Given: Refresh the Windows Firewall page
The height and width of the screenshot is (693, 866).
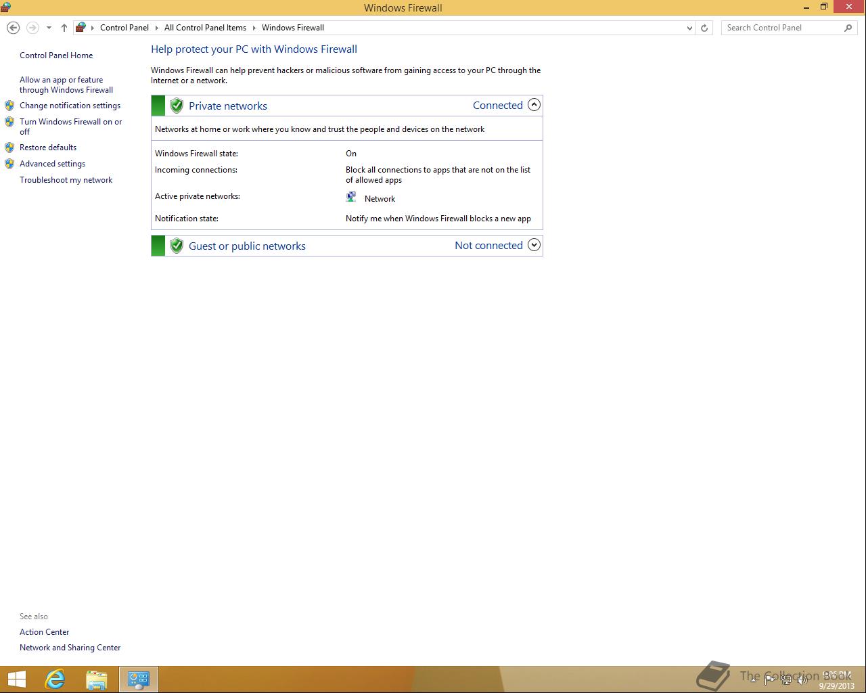Looking at the screenshot, I should tap(704, 28).
